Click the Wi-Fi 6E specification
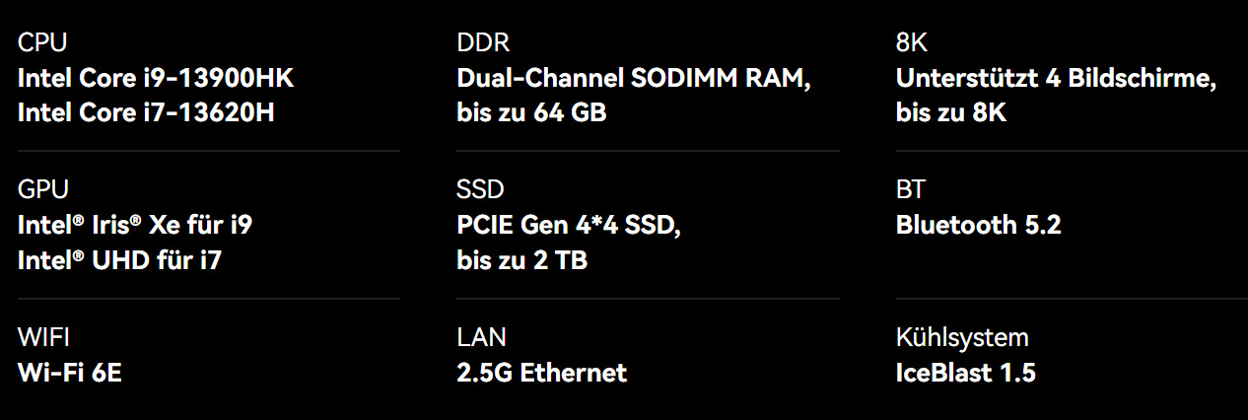 tap(70, 373)
